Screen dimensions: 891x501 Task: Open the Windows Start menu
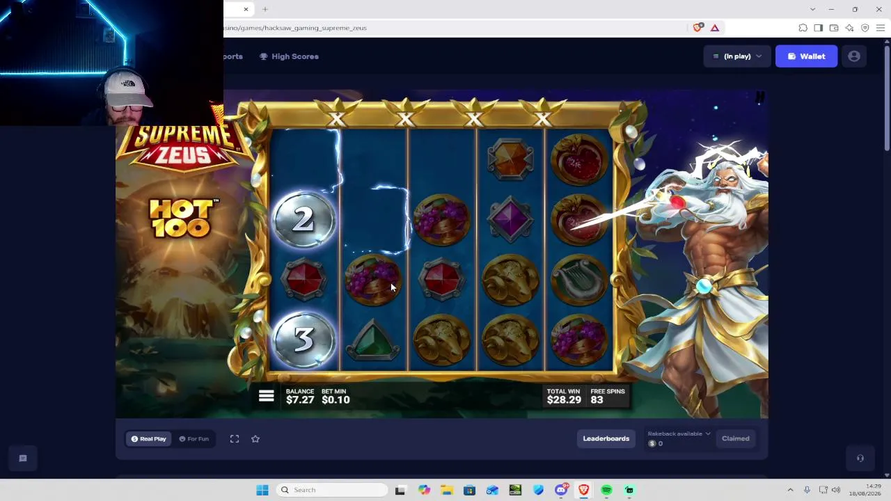(262, 490)
